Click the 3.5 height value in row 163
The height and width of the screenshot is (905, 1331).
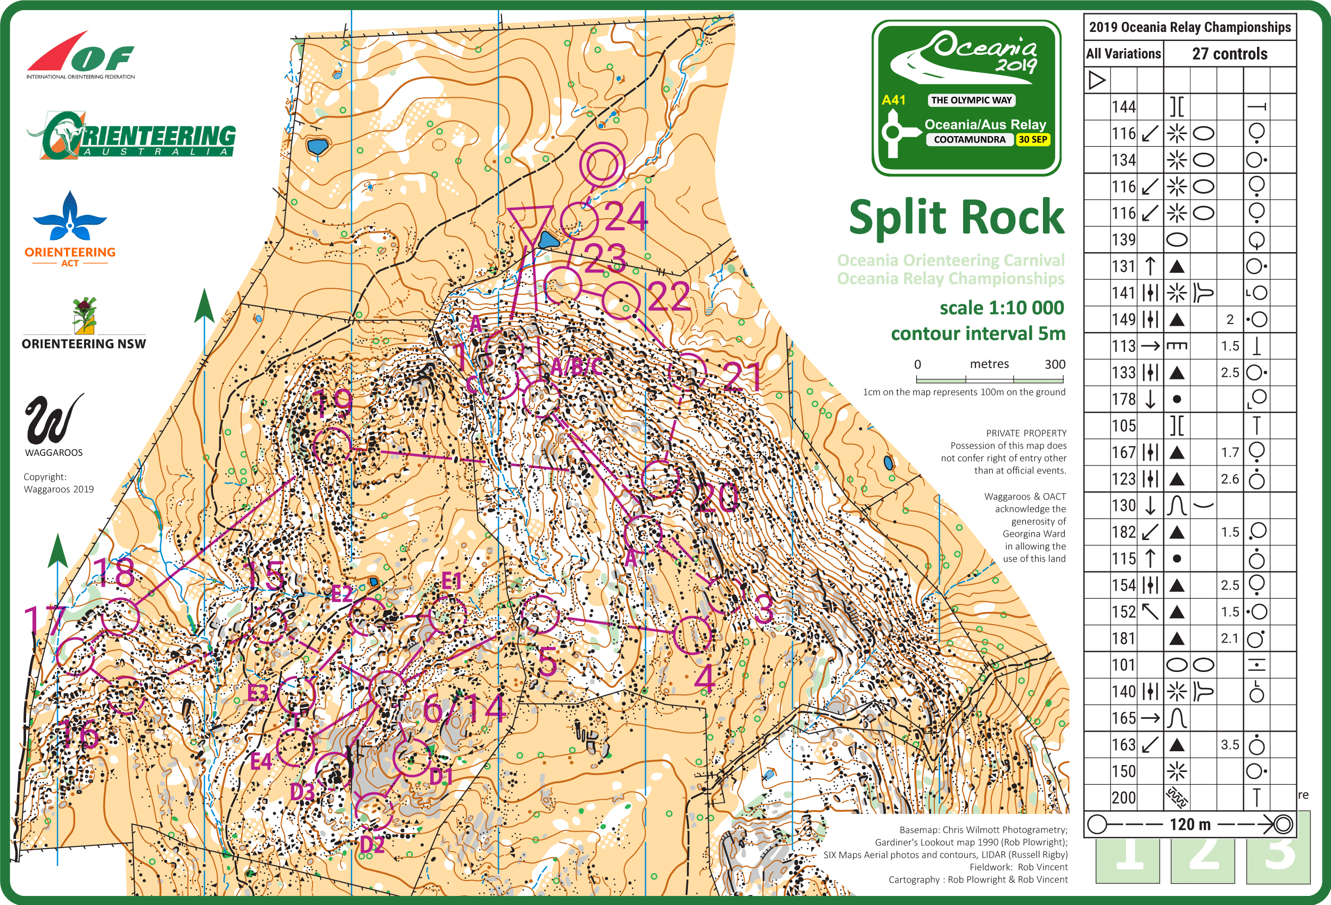click(1230, 744)
